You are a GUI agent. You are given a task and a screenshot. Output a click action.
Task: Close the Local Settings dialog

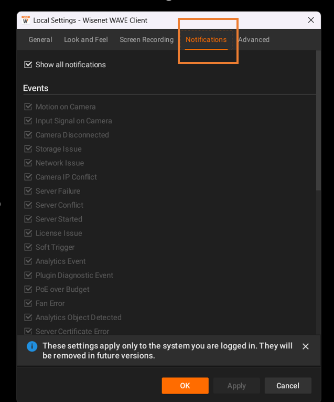coord(311,20)
